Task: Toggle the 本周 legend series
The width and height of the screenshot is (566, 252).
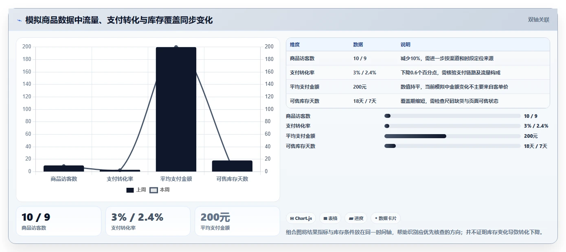Action: 160,190
